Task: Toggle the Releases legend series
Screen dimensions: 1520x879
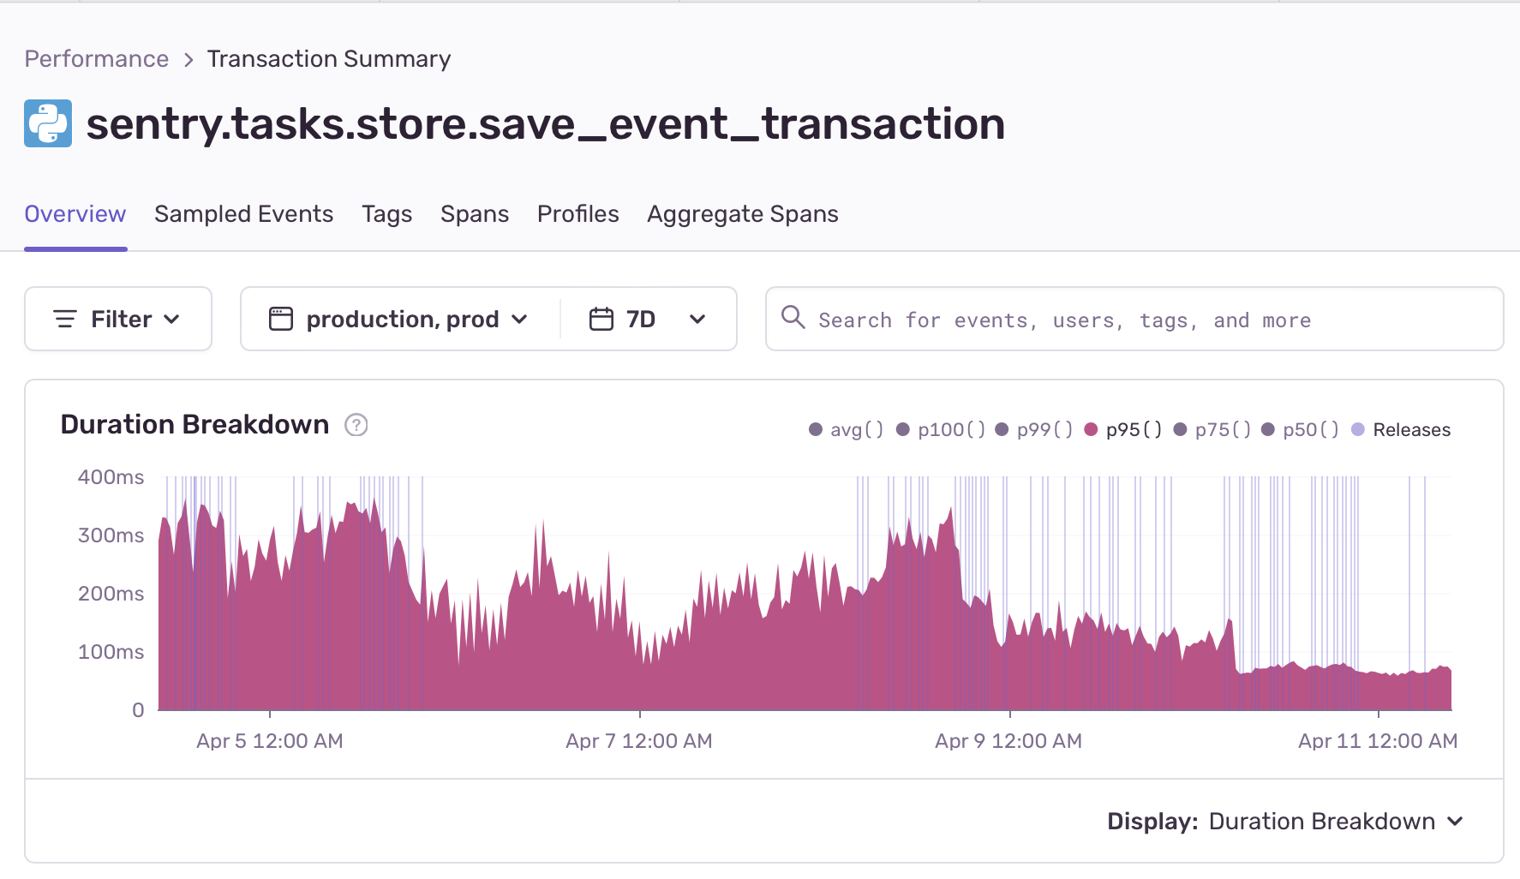Action: coord(1401,429)
